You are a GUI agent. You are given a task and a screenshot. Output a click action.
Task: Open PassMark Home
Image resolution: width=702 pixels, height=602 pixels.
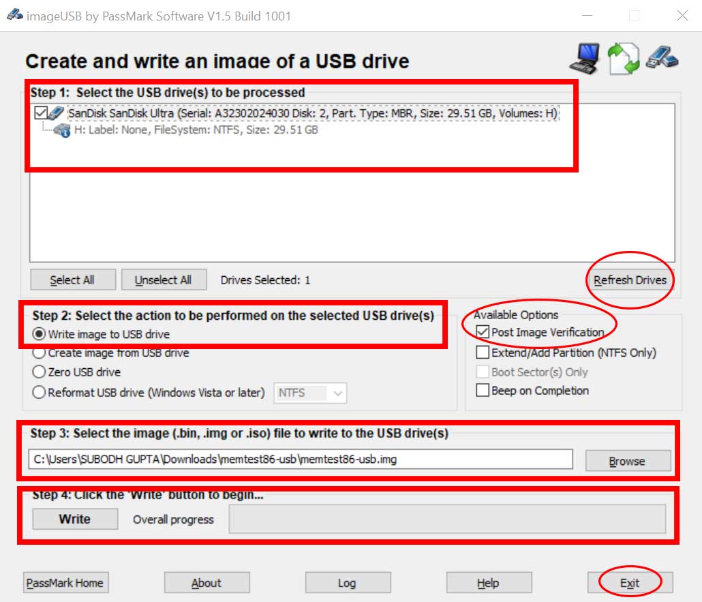65,583
